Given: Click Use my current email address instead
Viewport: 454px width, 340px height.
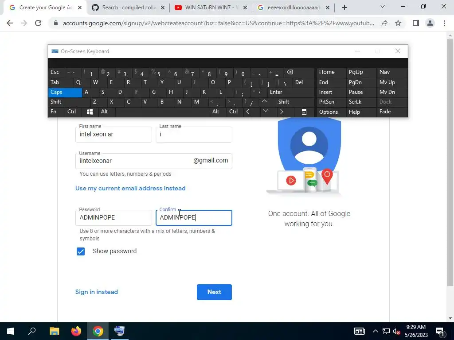Looking at the screenshot, I should click(130, 189).
